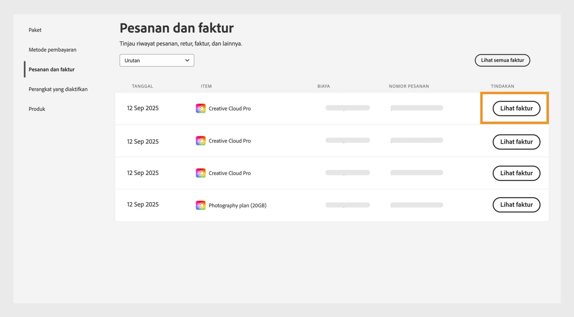The width and height of the screenshot is (574, 317).
Task: Open the Produk sidebar item
Action: tap(37, 109)
